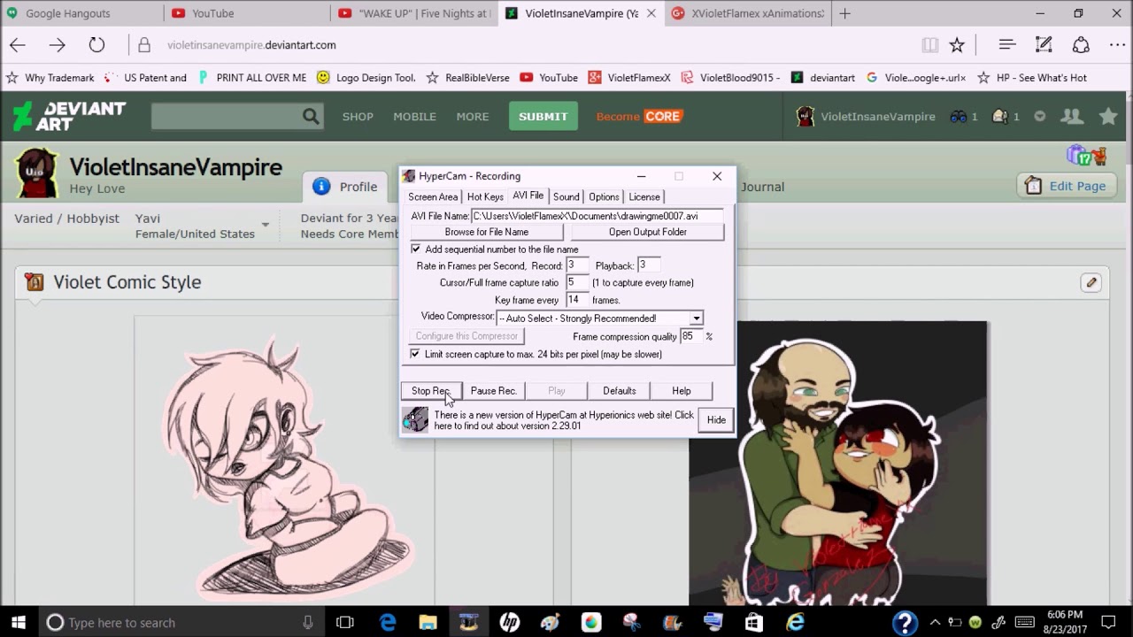
Task: Open the HP icon in the taskbar
Action: pyautogui.click(x=510, y=623)
